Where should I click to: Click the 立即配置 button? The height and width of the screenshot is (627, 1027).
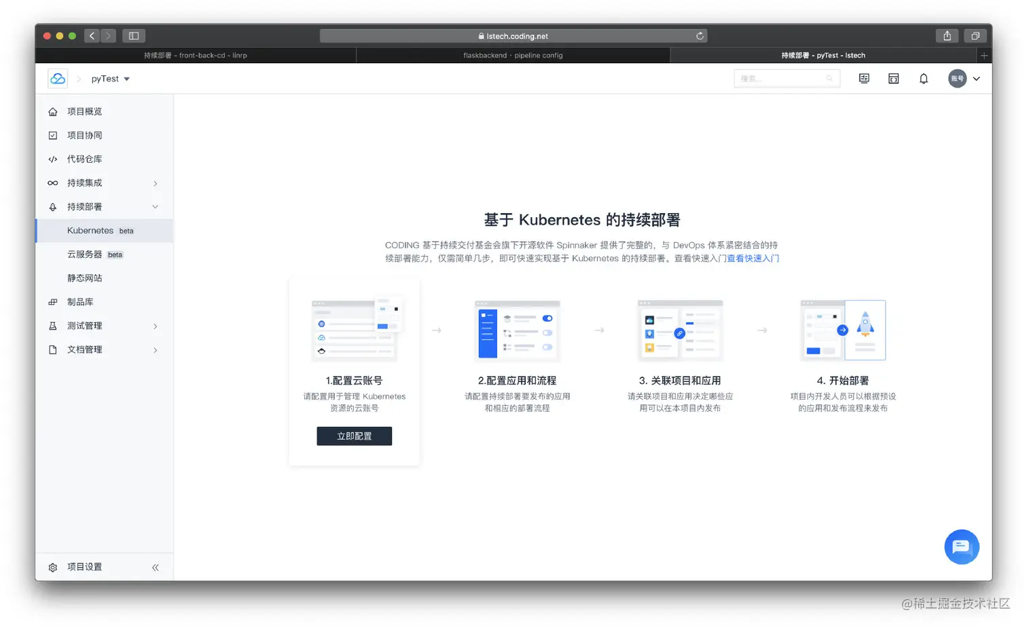point(355,436)
